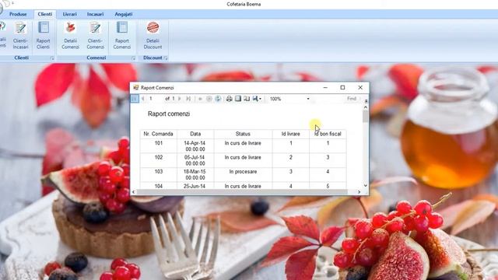Toggle print layout view in report toolbar
Image resolution: width=498 pixels, height=280 pixels.
[238, 99]
